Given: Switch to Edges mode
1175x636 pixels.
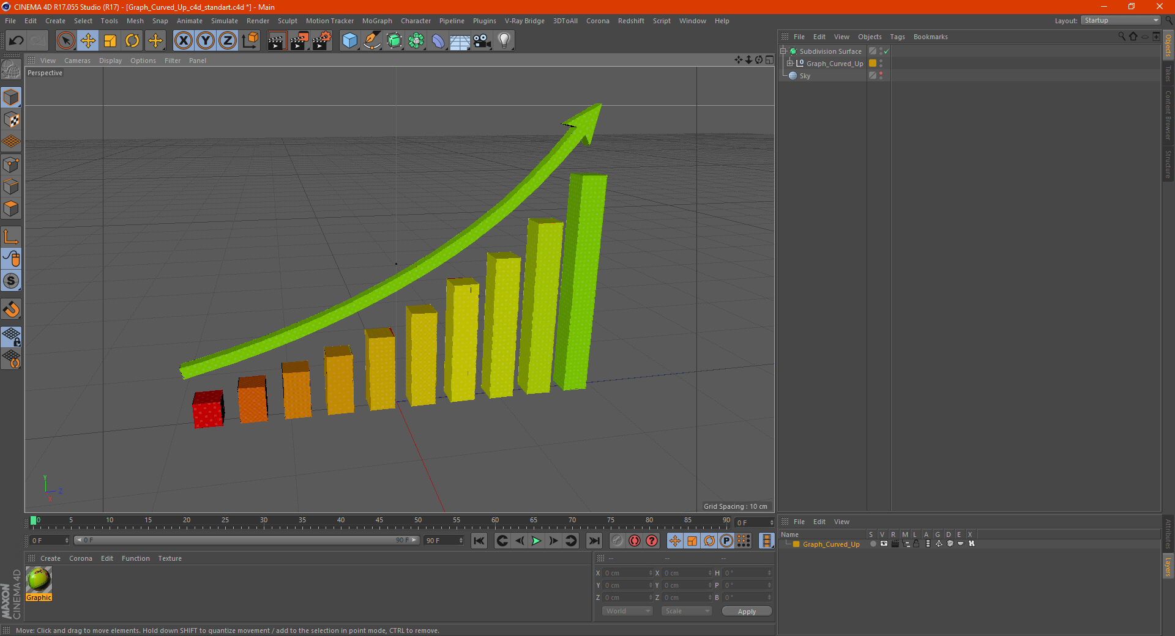Looking at the screenshot, I should point(11,187).
